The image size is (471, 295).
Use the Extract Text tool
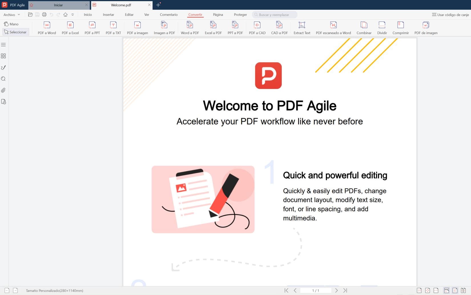302,28
